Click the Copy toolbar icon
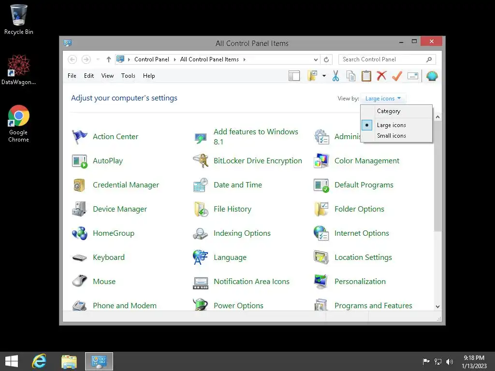 pyautogui.click(x=351, y=76)
